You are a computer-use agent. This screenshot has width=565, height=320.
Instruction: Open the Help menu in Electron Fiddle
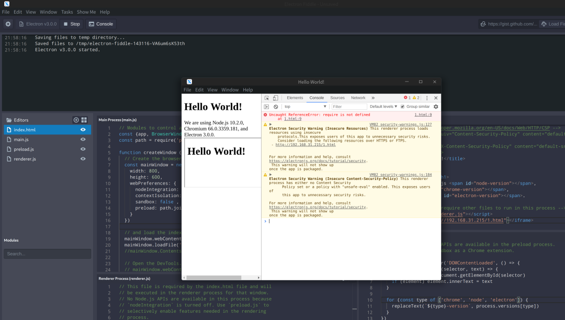pos(105,12)
